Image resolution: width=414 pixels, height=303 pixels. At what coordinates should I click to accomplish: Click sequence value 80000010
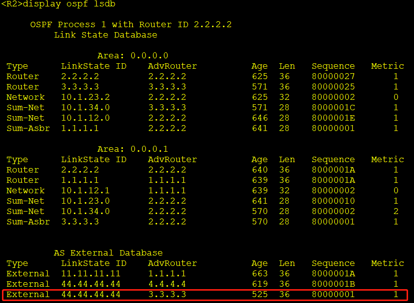(x=333, y=201)
